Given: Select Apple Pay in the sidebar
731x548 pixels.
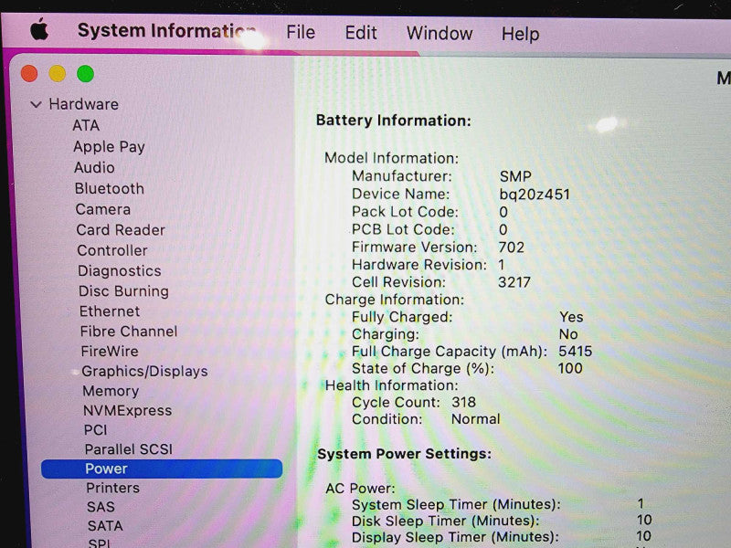Looking at the screenshot, I should (109, 147).
